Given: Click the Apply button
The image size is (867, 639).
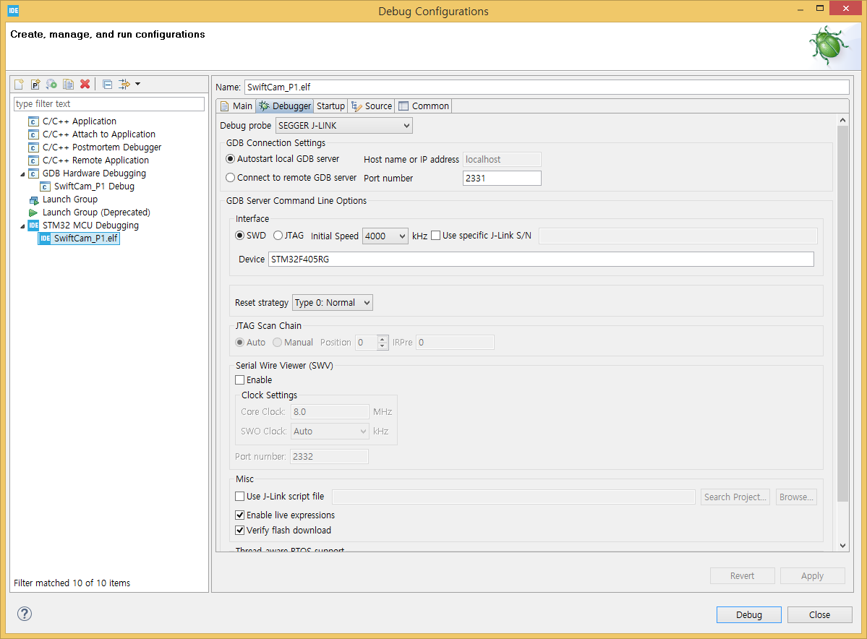Looking at the screenshot, I should [x=812, y=576].
